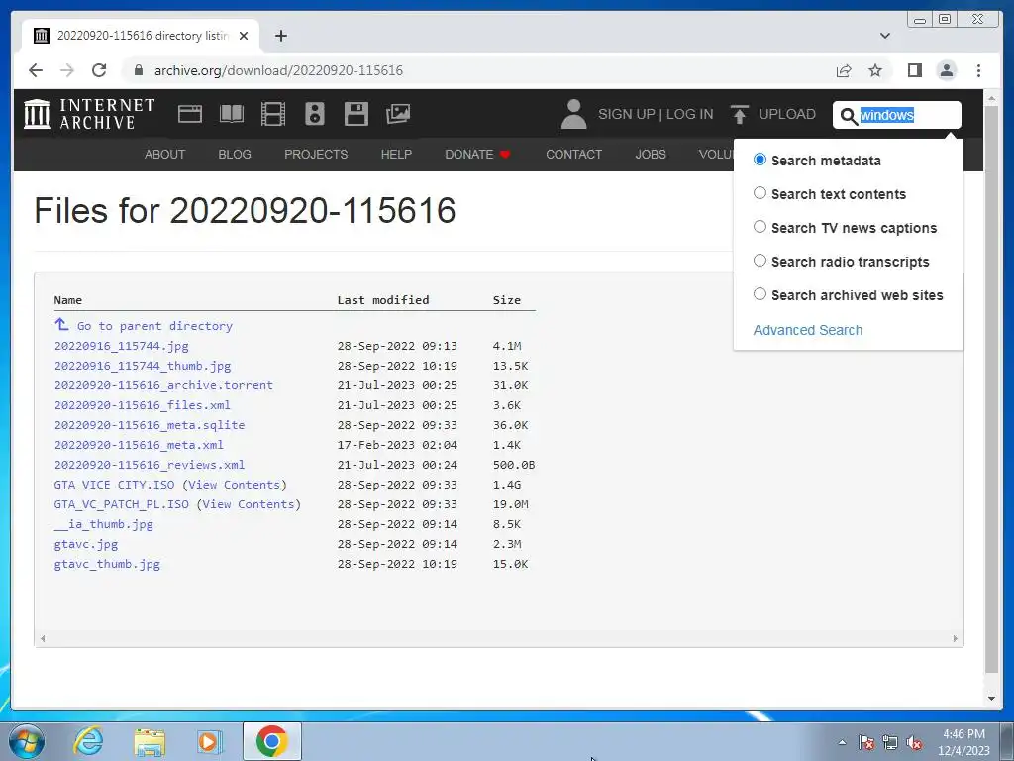Click the taskbar clock 4:46 PM
The height and width of the screenshot is (761, 1014).
pyautogui.click(x=963, y=734)
